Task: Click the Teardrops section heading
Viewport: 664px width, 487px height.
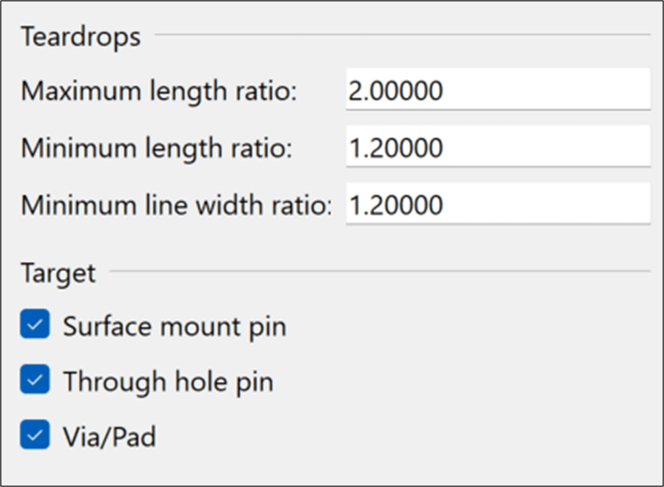Action: (x=81, y=37)
